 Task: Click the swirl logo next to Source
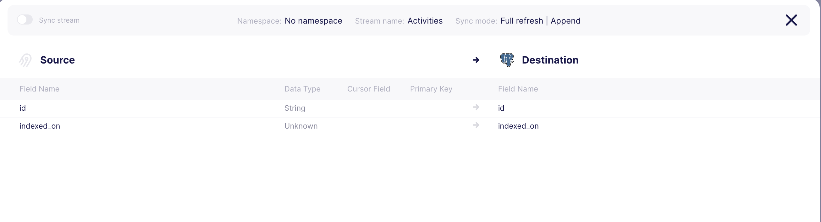25,60
